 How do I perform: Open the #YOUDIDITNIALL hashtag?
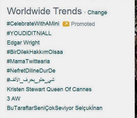click(29, 33)
